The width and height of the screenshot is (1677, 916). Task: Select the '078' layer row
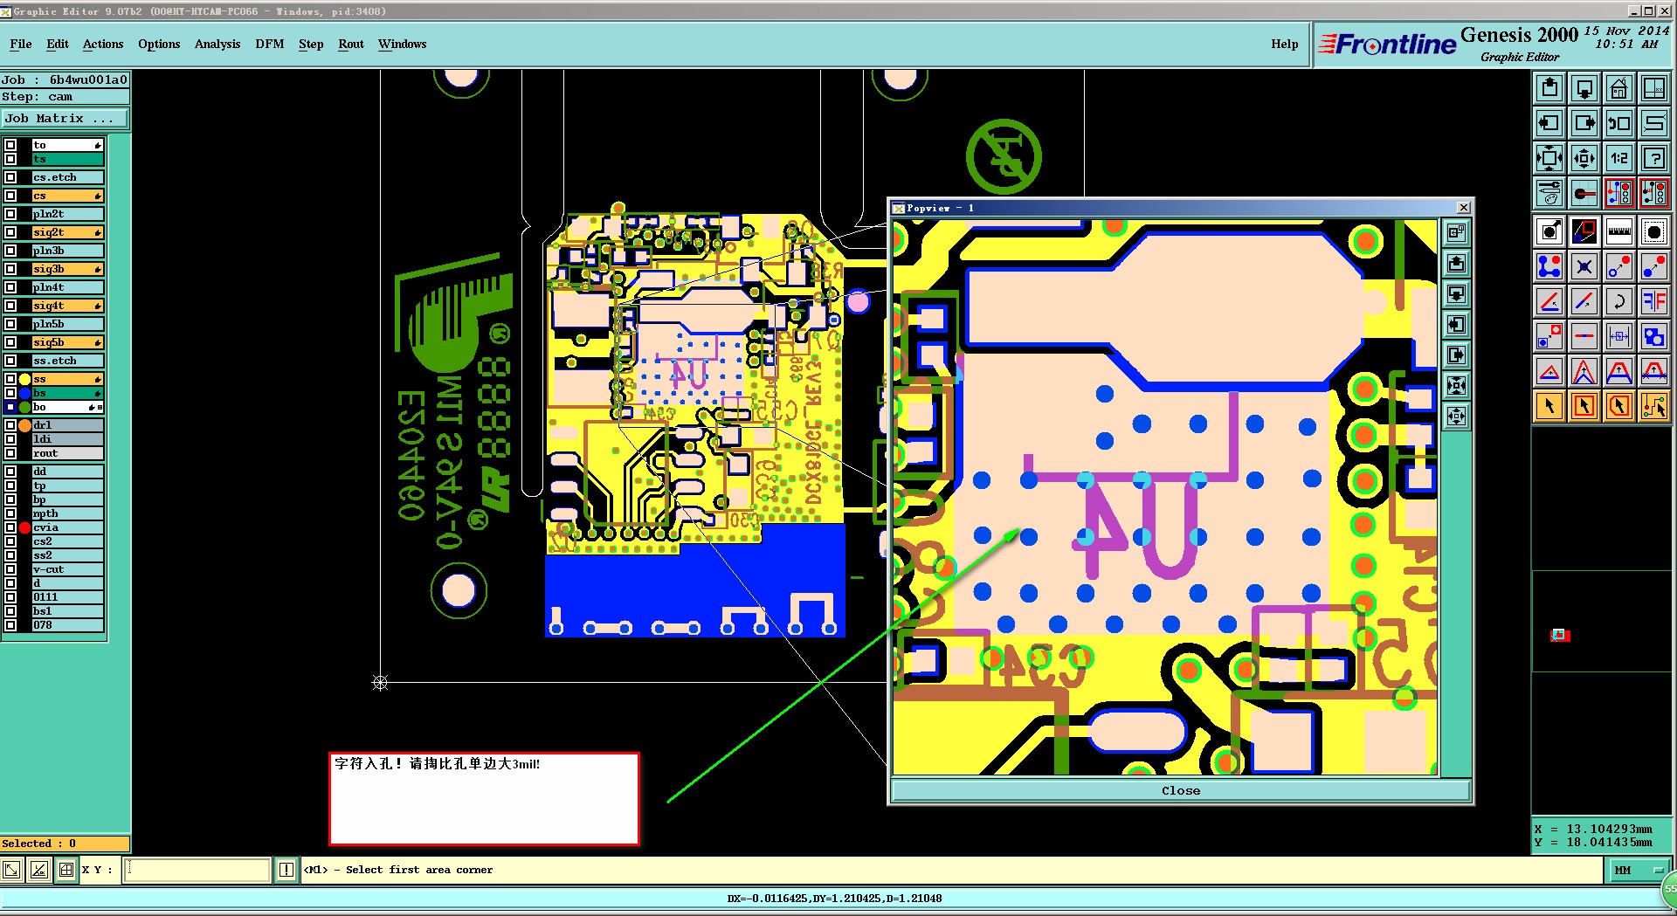[x=68, y=625]
